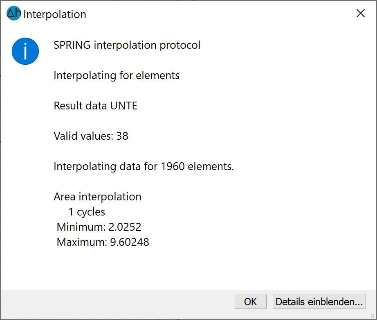Click the UNTE attribute name
The width and height of the screenshot is (377, 320).
pos(123,106)
